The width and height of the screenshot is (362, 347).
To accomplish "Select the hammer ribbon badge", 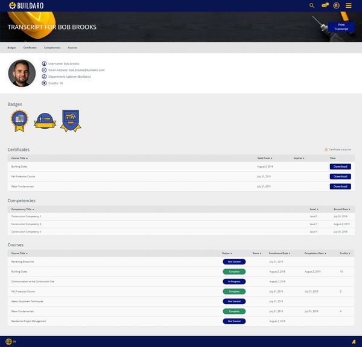I will click(x=45, y=122).
